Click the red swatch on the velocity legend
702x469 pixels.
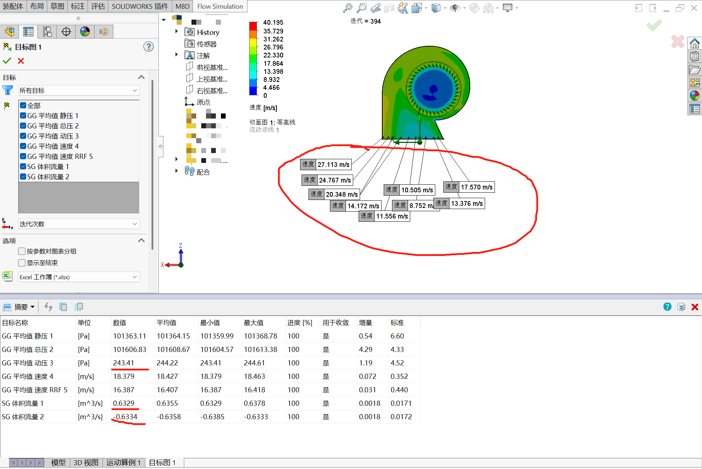[253, 26]
